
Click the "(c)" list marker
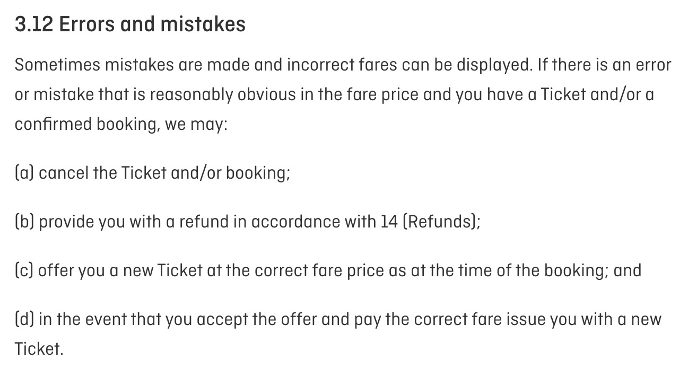[24, 270]
